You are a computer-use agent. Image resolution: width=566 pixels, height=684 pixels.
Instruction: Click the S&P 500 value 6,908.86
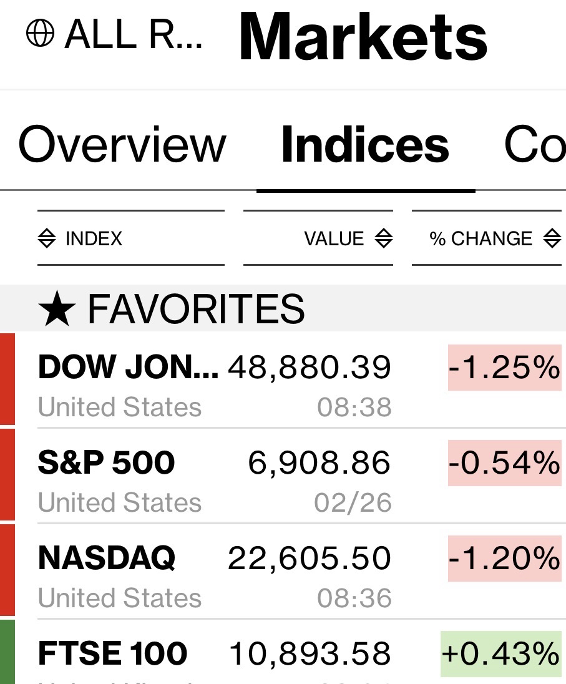(319, 463)
